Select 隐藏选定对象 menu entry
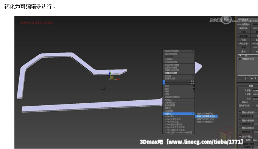 [179, 73]
